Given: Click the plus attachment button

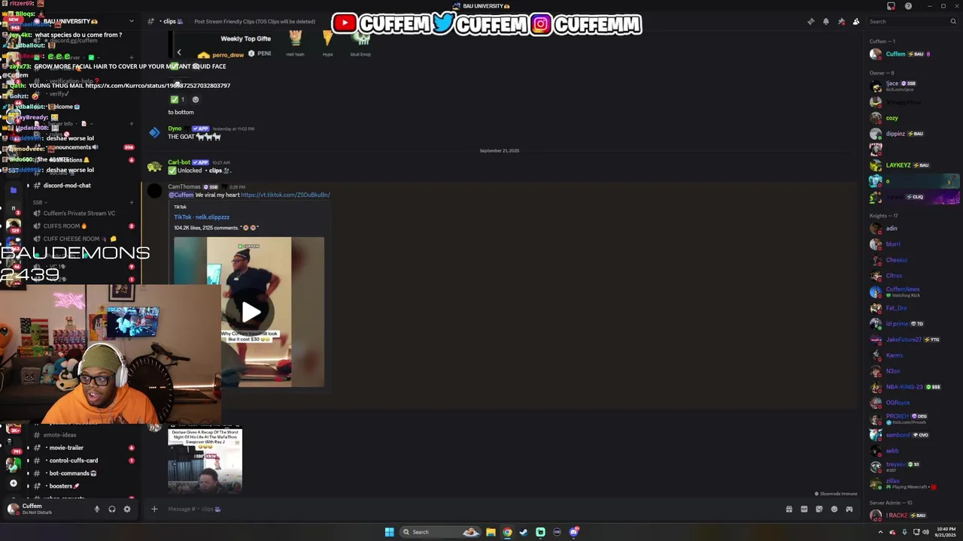Looking at the screenshot, I should pyautogui.click(x=154, y=509).
